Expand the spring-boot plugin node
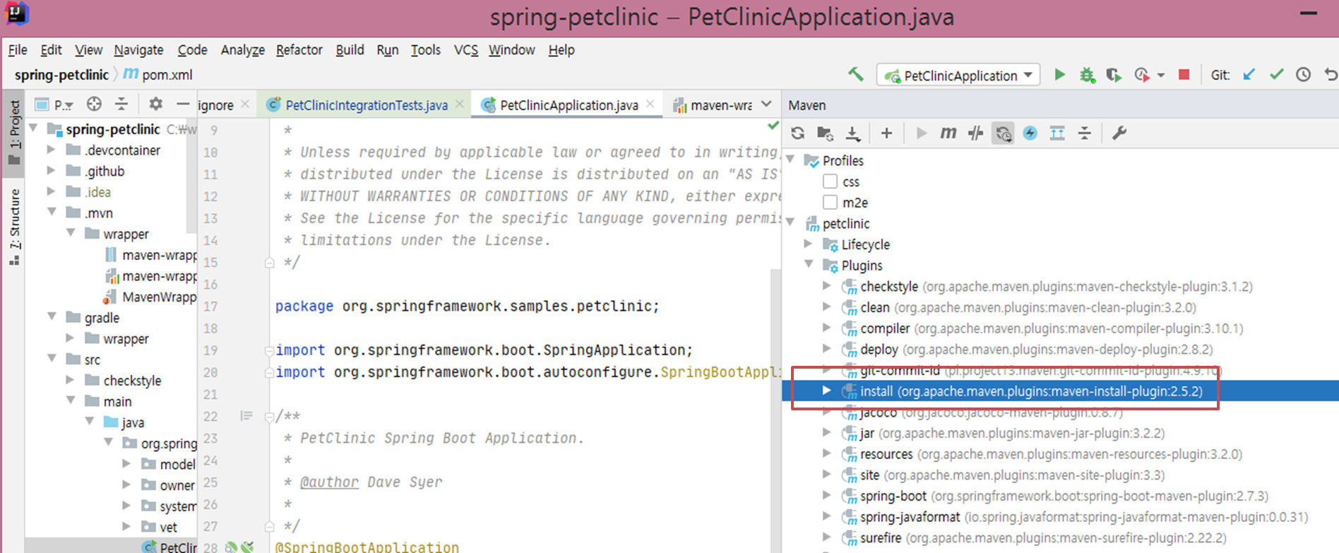1339x553 pixels. (x=827, y=496)
